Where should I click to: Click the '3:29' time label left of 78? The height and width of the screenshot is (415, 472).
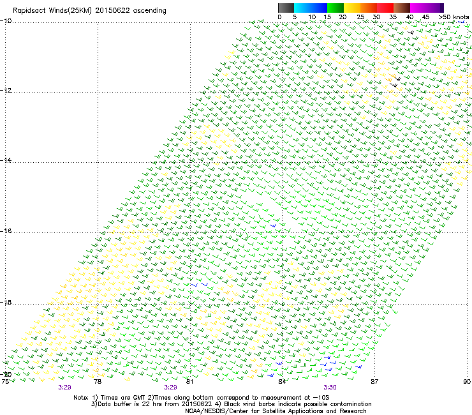coord(64,388)
